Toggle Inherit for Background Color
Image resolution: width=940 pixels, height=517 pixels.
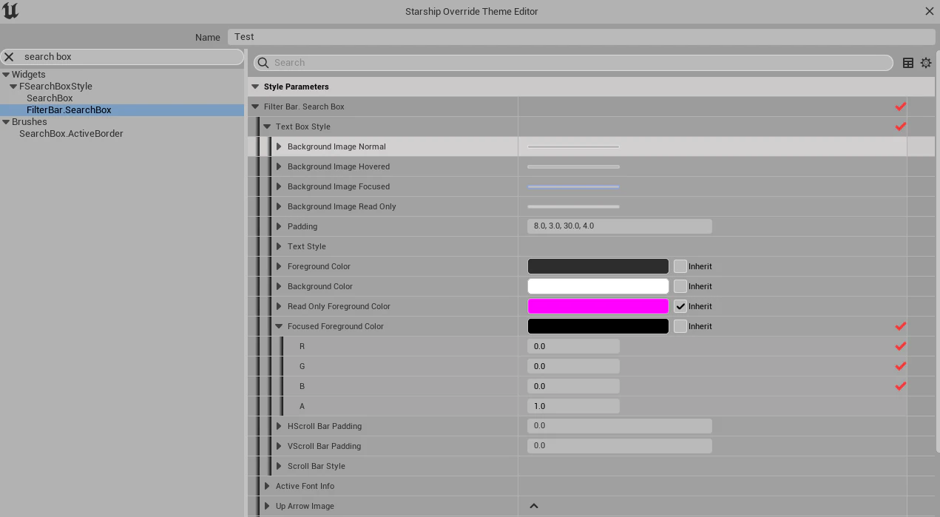tap(680, 286)
